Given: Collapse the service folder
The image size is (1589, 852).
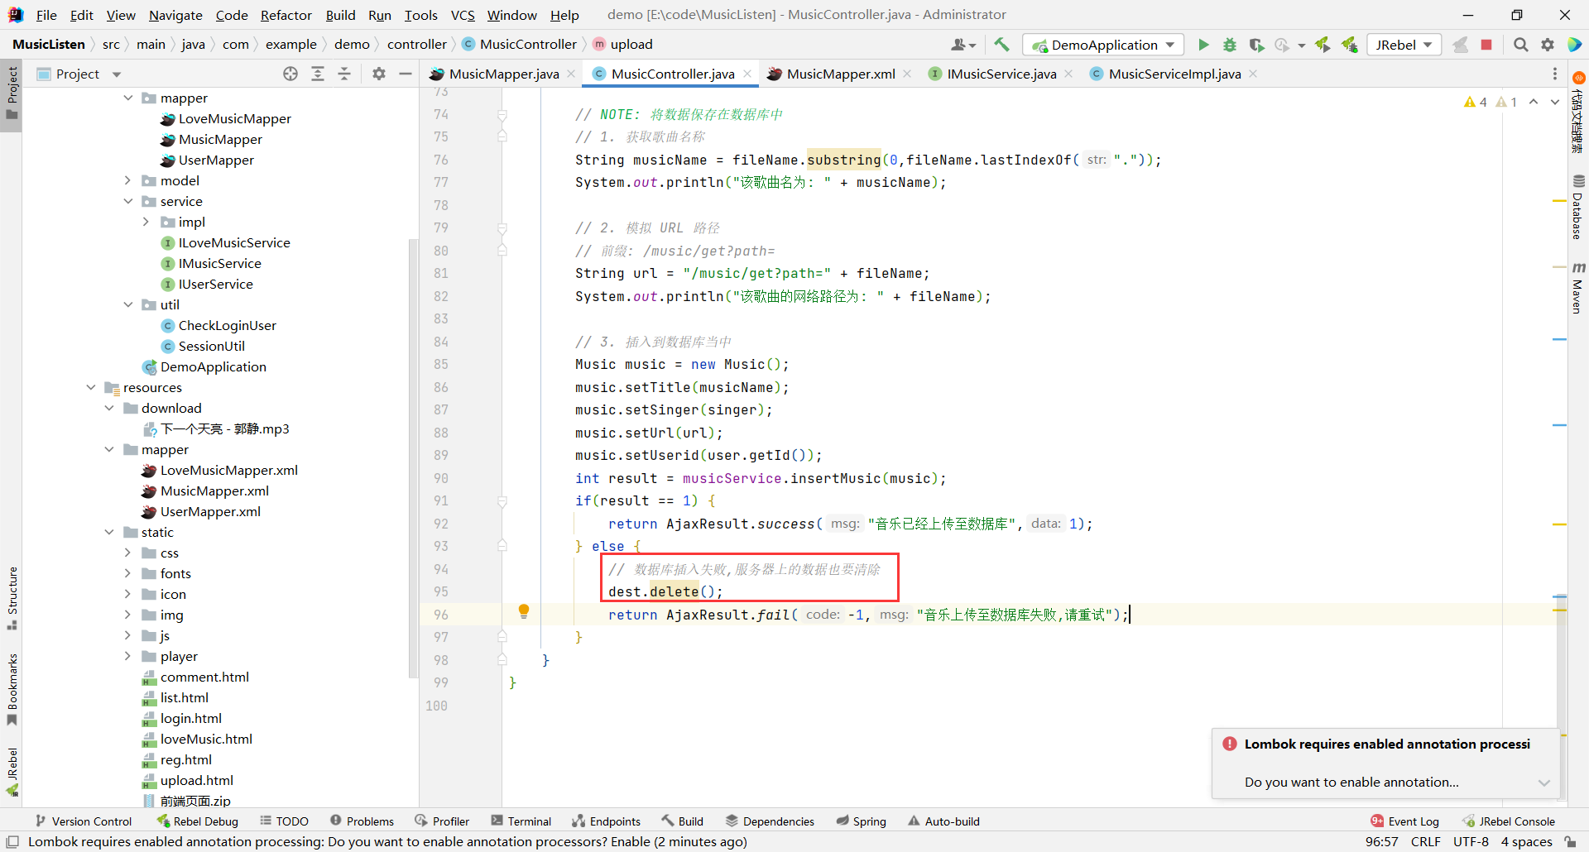Looking at the screenshot, I should pos(128,201).
